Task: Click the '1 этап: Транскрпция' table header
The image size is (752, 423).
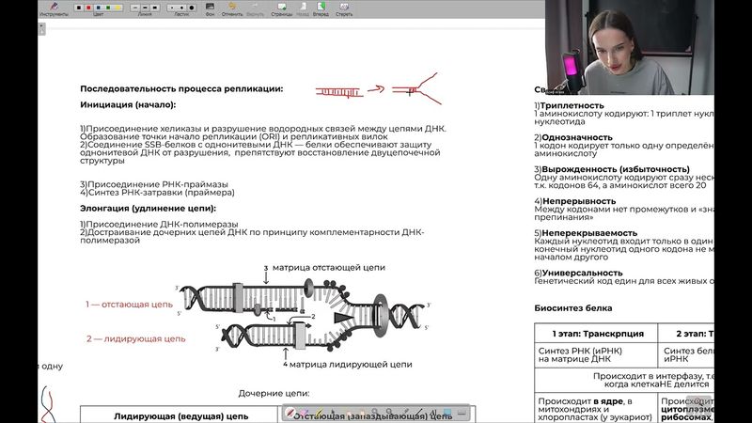Action: (598, 334)
